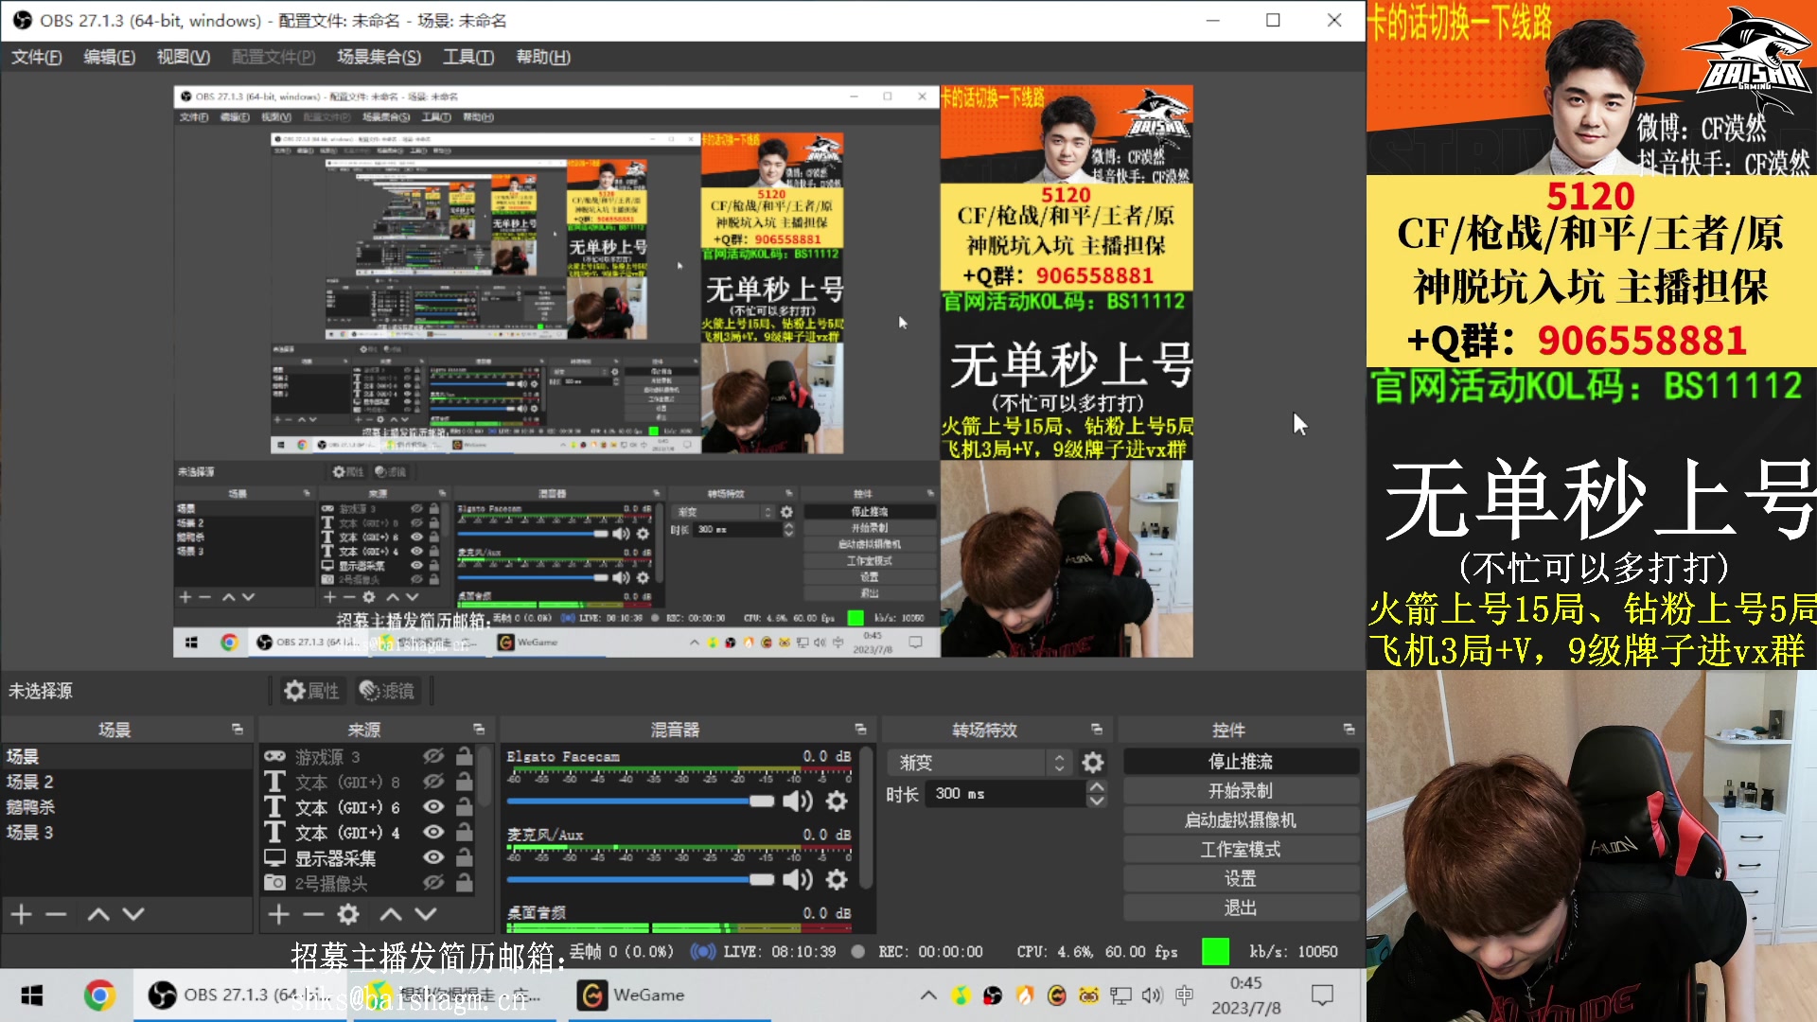Viewport: 1817px width, 1022px height.
Task: Show the hidden 2号摄像头 source
Action: click(x=433, y=883)
